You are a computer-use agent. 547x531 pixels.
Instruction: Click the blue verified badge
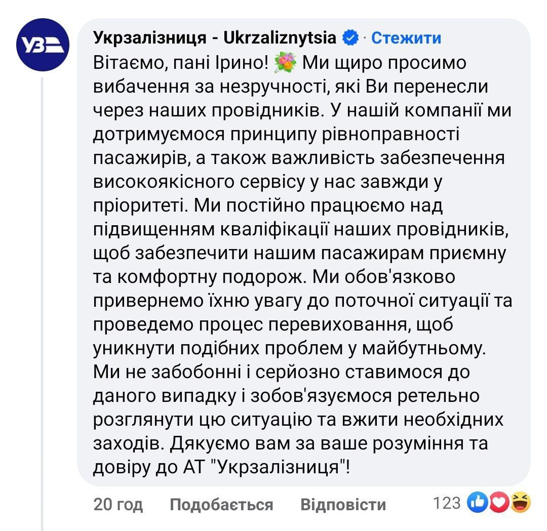tap(350, 38)
